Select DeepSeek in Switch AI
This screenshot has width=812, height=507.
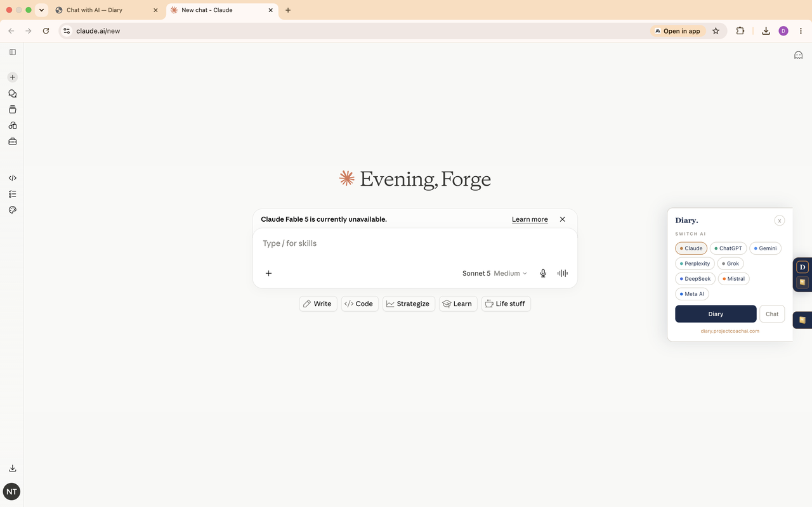pyautogui.click(x=695, y=279)
